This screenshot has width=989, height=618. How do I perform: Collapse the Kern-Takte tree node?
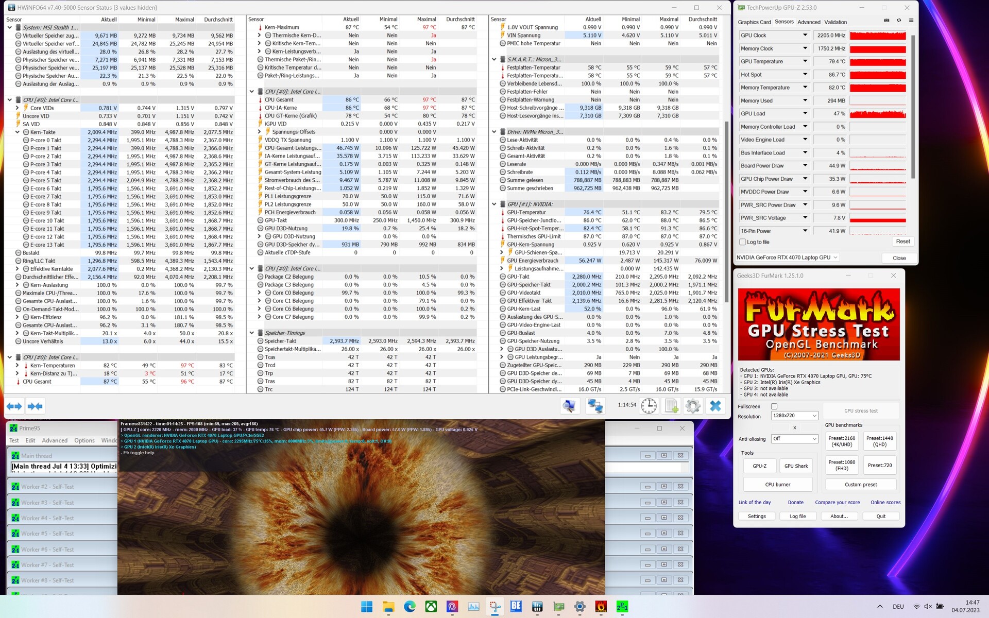click(x=18, y=132)
